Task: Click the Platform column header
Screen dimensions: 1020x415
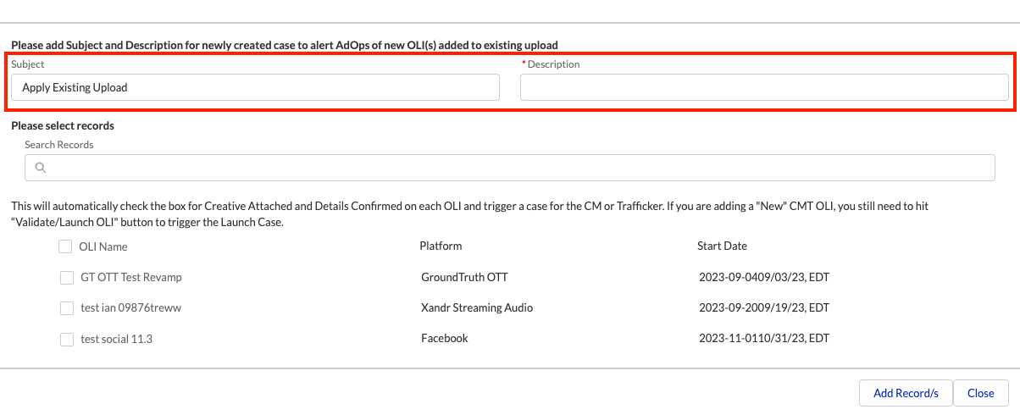Action: tap(441, 246)
